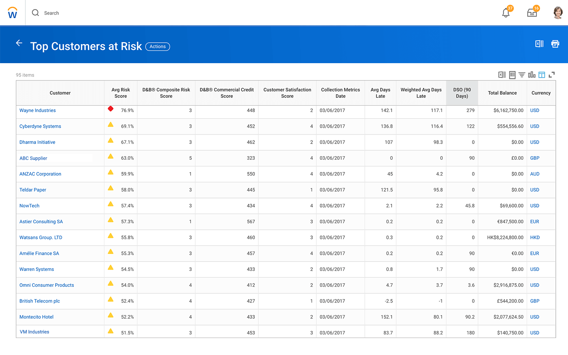The width and height of the screenshot is (568, 355).
Task: Open the Wayne Industries customer link
Action: tap(37, 110)
